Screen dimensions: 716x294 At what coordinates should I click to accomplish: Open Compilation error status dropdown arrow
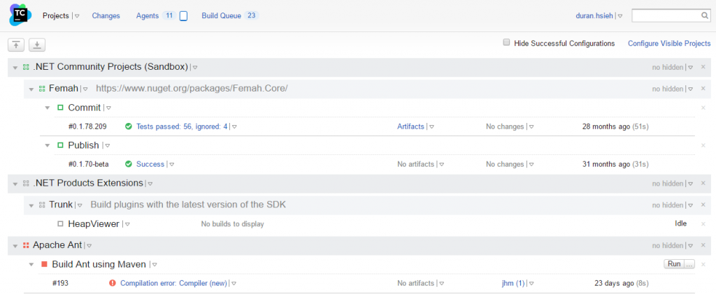point(234,284)
